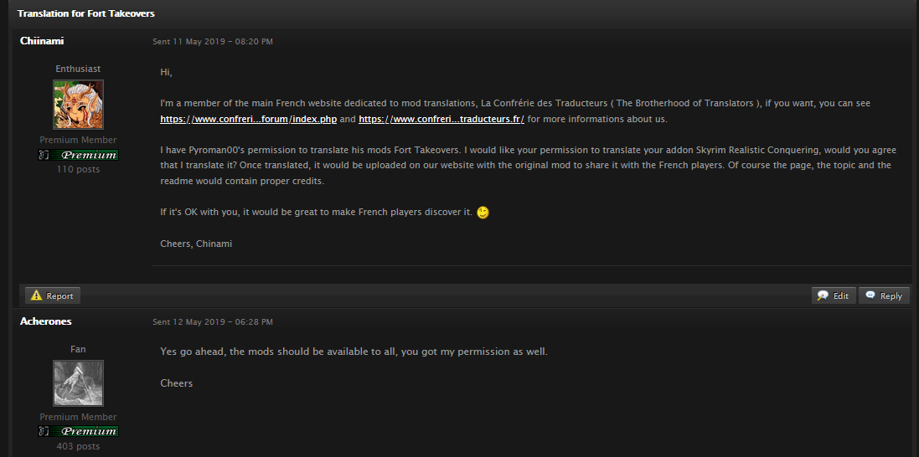The height and width of the screenshot is (457, 919).
Task: Click the speech bubble Reply icon
Action: tap(870, 295)
